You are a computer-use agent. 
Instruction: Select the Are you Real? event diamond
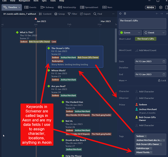click(49, 86)
